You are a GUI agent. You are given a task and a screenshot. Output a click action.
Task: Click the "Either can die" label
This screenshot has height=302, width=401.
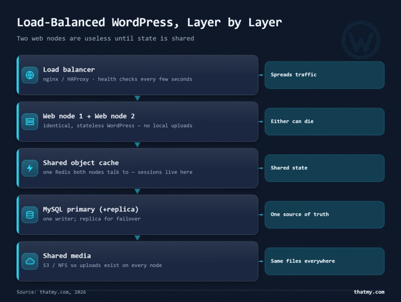click(292, 121)
